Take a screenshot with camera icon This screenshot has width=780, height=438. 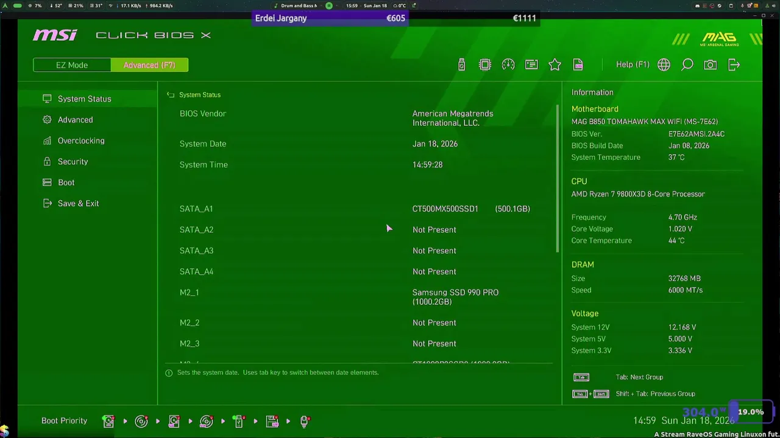coord(711,64)
